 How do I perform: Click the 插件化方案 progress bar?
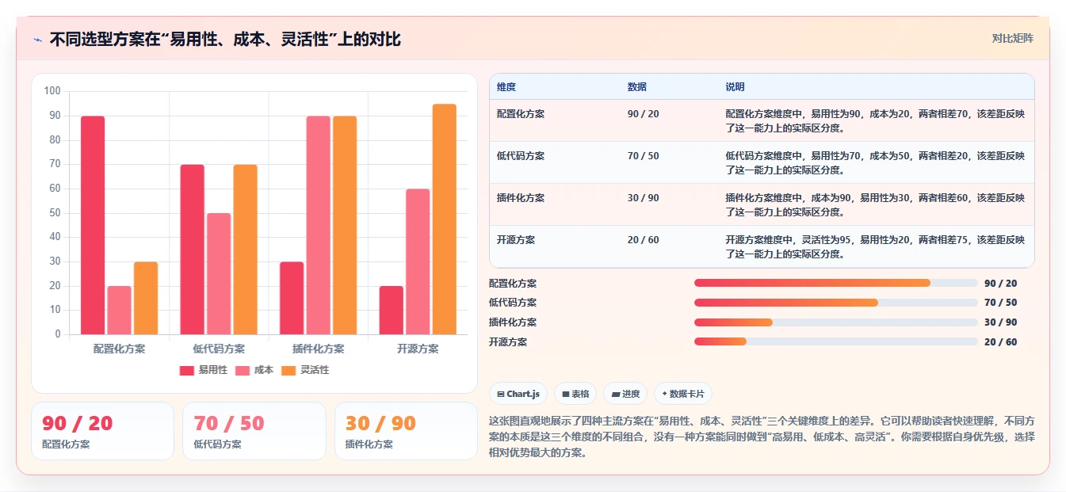pyautogui.click(x=835, y=322)
